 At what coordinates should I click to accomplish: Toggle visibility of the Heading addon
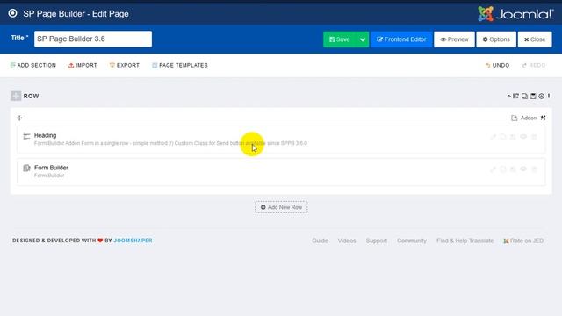click(x=523, y=137)
